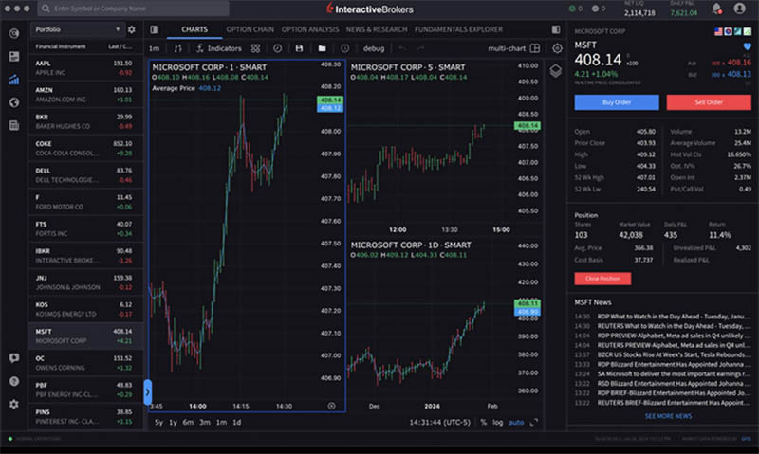Toggle MSFT blue heart favorite icon
Viewport: 759px width, 454px height.
pyautogui.click(x=748, y=46)
